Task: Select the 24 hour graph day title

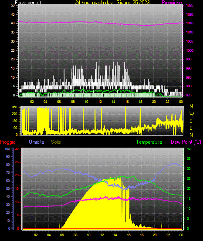Action: pos(112,2)
